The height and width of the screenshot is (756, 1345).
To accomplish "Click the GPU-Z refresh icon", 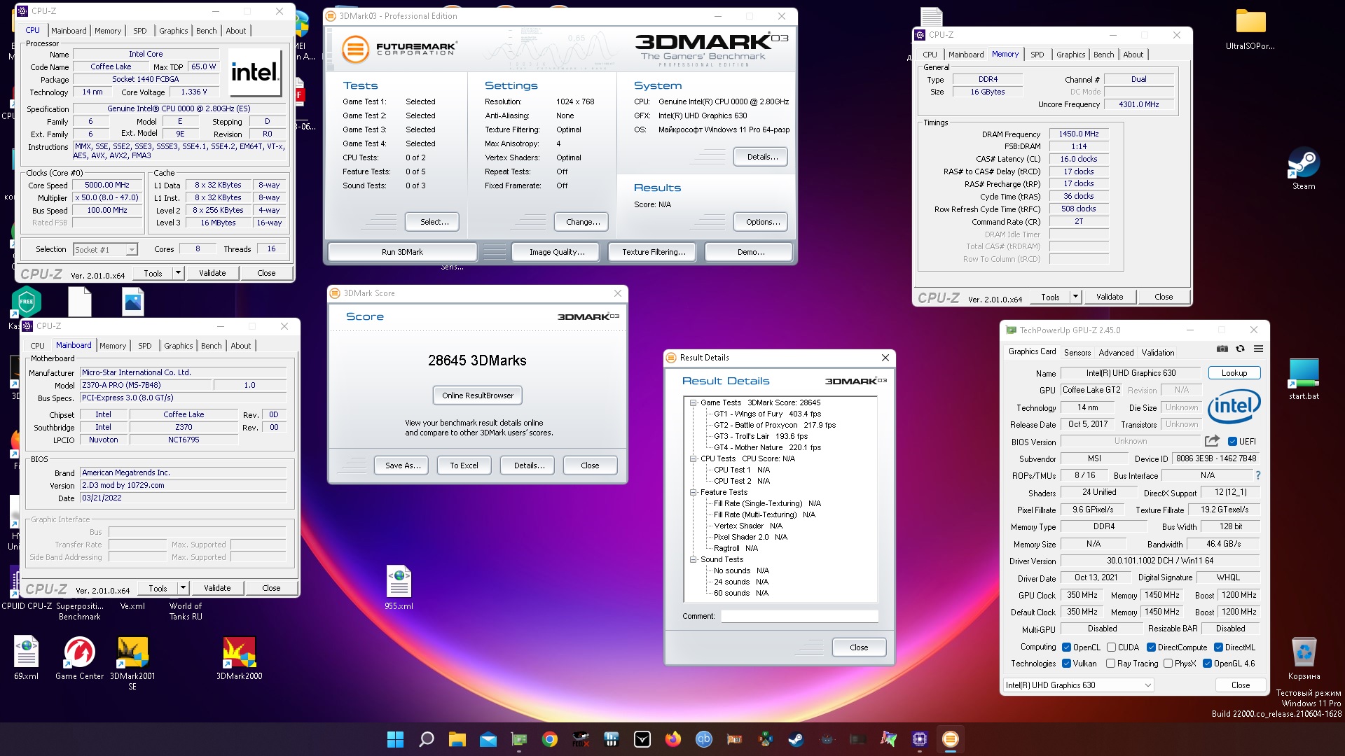I will point(1240,349).
